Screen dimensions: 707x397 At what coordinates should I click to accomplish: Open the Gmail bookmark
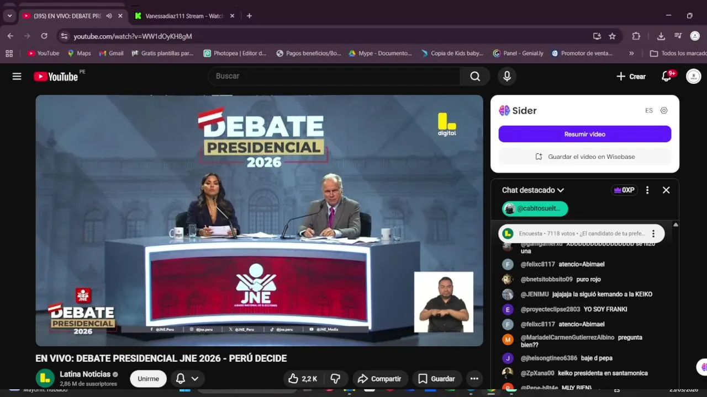[111, 53]
